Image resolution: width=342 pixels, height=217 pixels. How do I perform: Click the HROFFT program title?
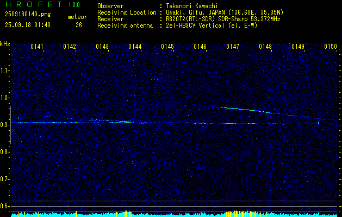pos(34,4)
